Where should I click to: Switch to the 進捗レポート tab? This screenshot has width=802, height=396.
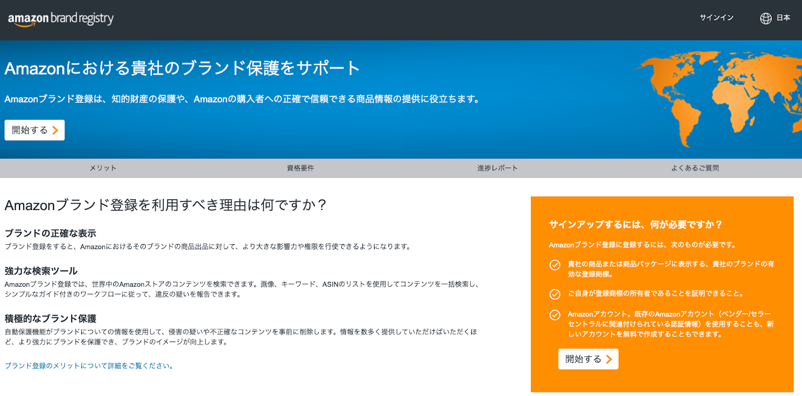click(x=497, y=168)
